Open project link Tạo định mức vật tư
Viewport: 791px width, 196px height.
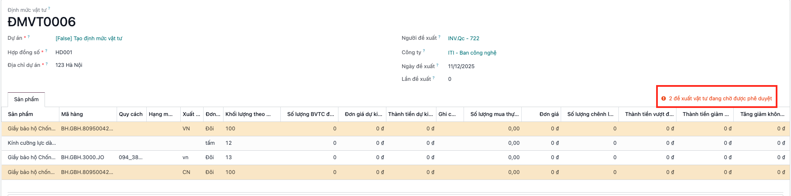pyautogui.click(x=89, y=39)
